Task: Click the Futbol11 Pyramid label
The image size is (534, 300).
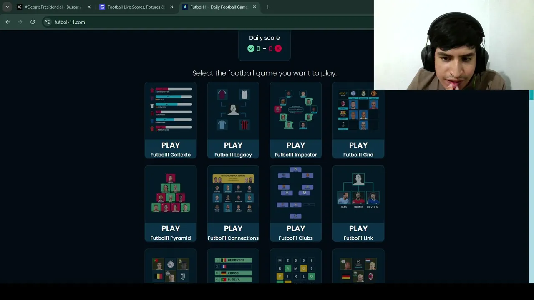Action: point(171,238)
